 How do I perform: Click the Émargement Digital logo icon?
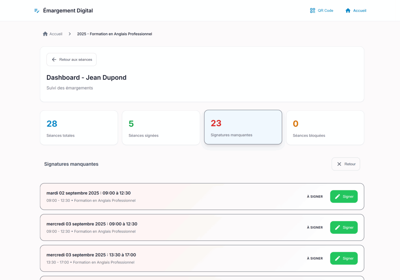pos(37,11)
